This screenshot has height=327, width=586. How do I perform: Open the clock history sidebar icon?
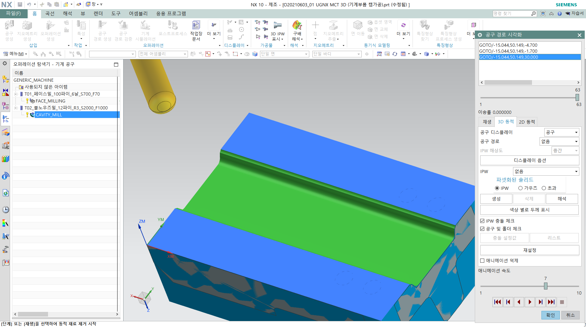[x=5, y=210]
